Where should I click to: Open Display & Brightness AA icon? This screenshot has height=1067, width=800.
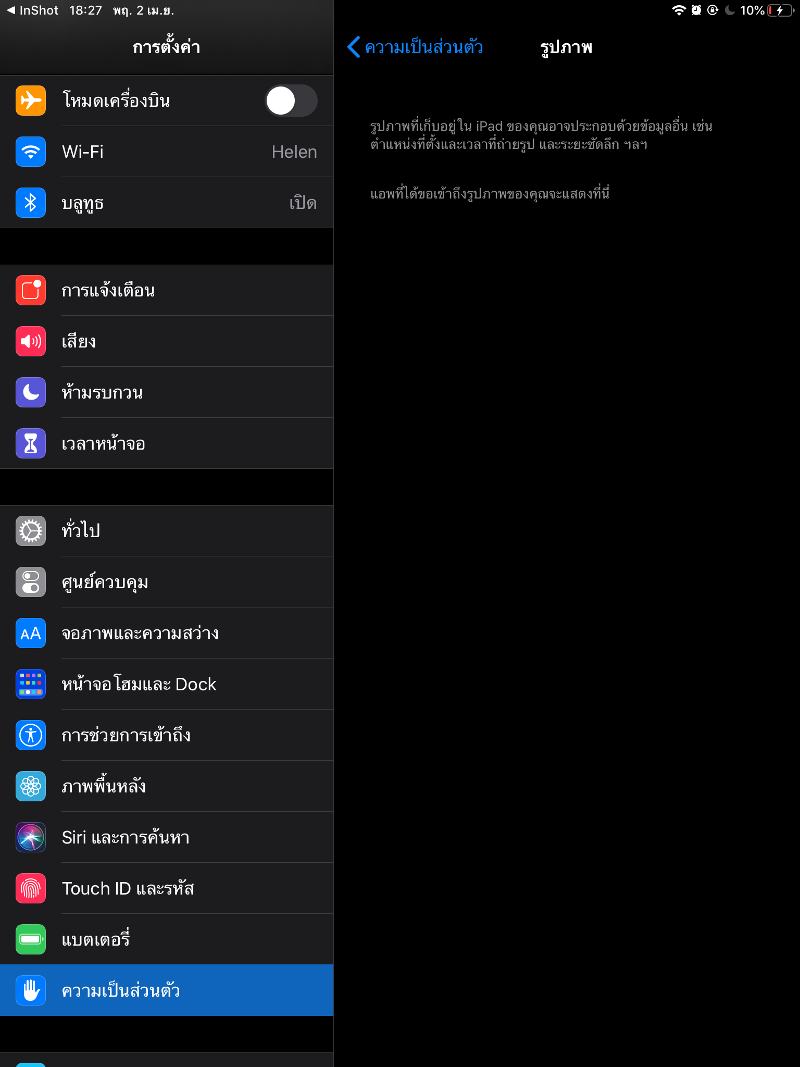click(x=31, y=633)
